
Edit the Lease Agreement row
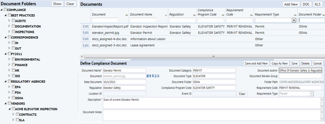tap(86, 45)
